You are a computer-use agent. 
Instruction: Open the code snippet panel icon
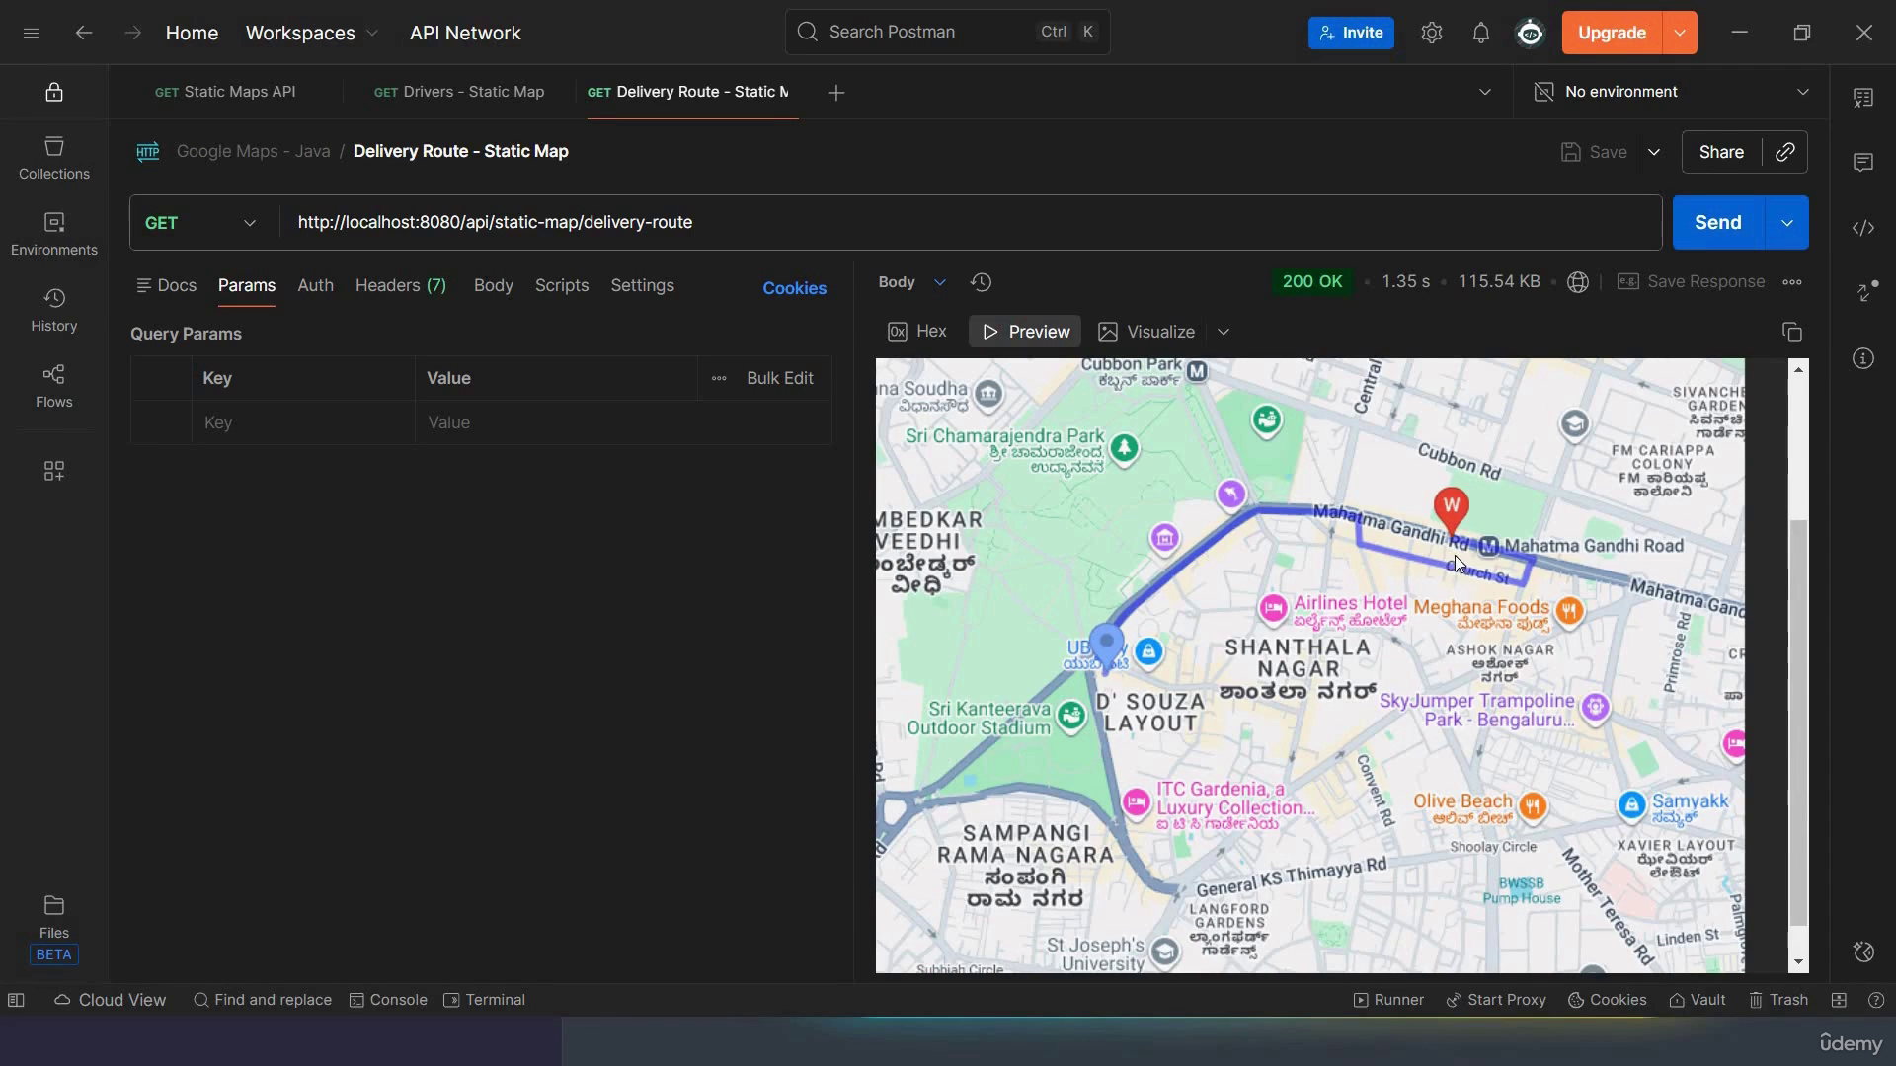(1862, 228)
